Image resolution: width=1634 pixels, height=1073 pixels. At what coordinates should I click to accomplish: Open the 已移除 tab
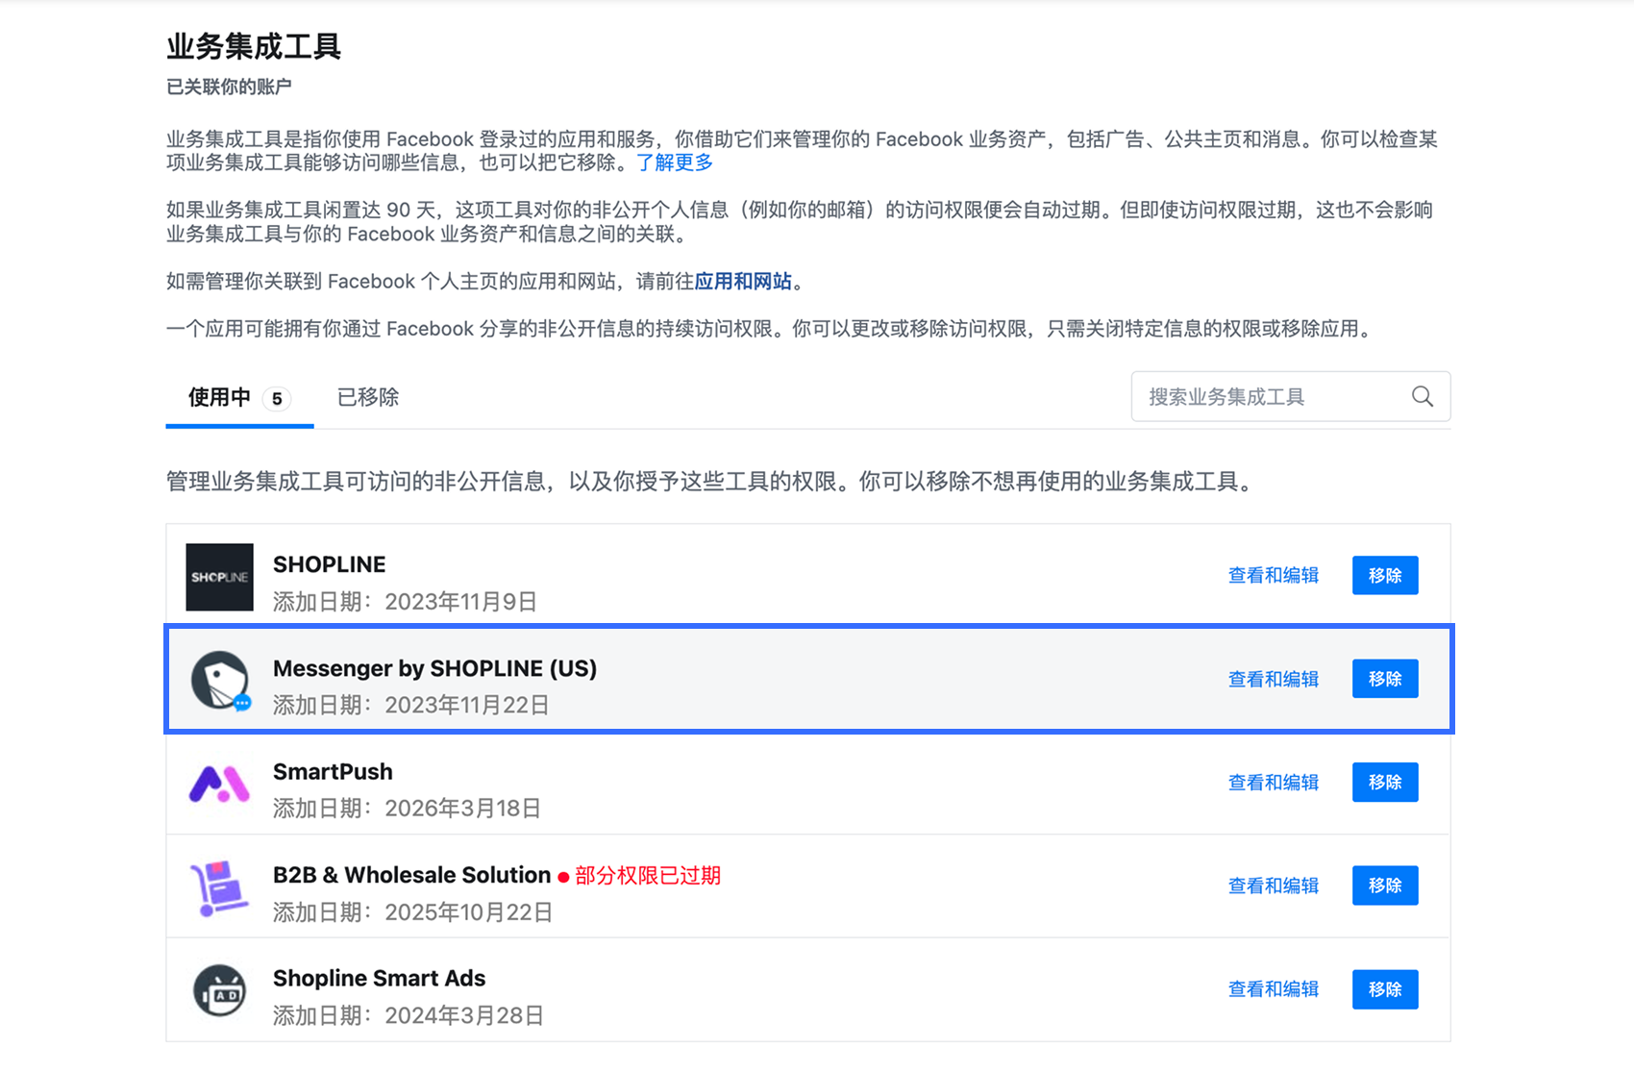(368, 397)
